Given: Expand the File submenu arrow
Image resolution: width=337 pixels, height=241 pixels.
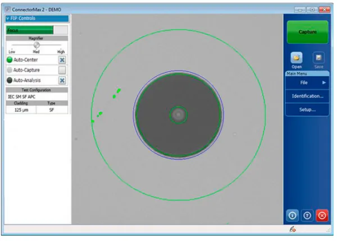Looking at the screenshot, I should coord(324,82).
